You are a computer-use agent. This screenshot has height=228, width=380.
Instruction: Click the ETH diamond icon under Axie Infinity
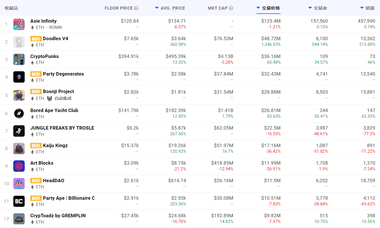pos(32,27)
